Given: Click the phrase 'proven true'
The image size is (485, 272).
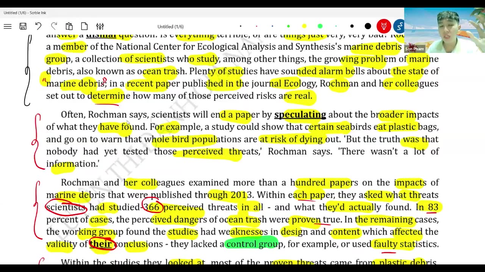Looking at the screenshot, I should coord(316,219).
